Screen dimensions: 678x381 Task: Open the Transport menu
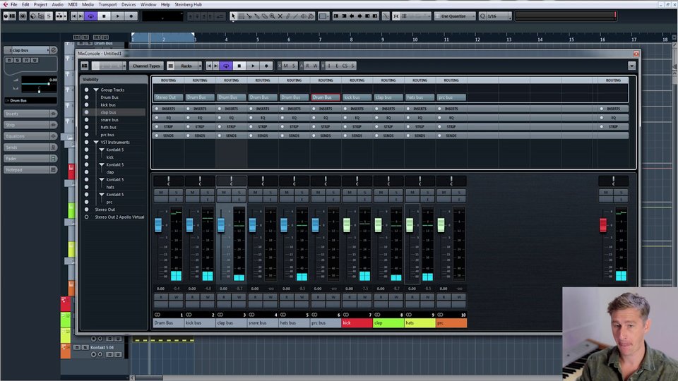(x=107, y=4)
